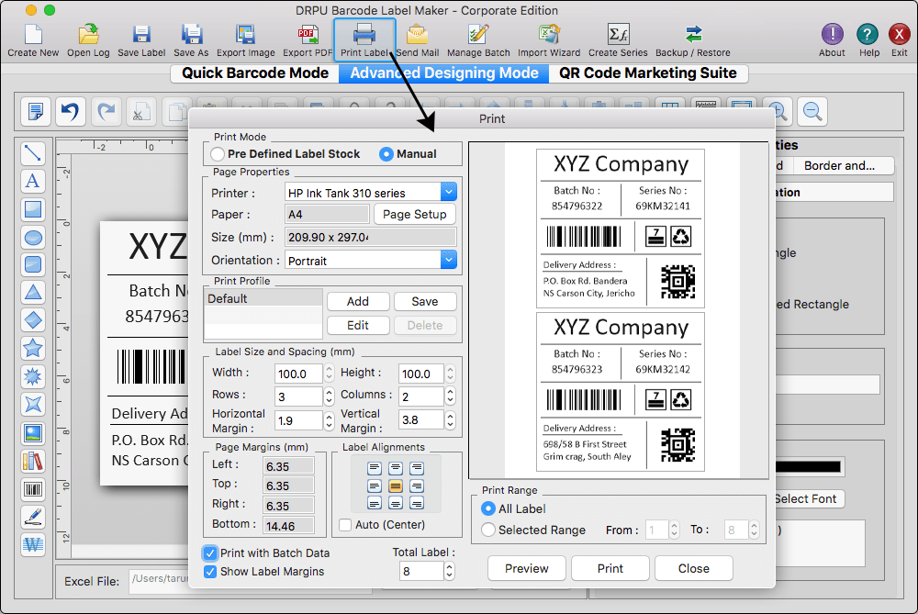This screenshot has width=918, height=614.
Task: Click Edit in Print Profile
Action: coord(358,326)
